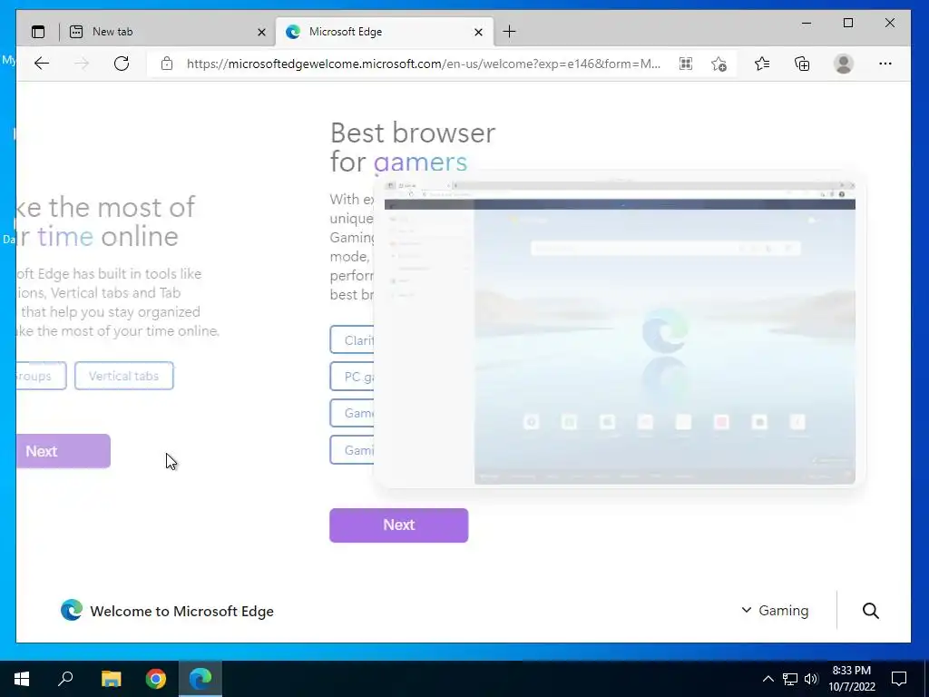Switch to the New tab tab
The width and height of the screenshot is (929, 697).
point(167,32)
